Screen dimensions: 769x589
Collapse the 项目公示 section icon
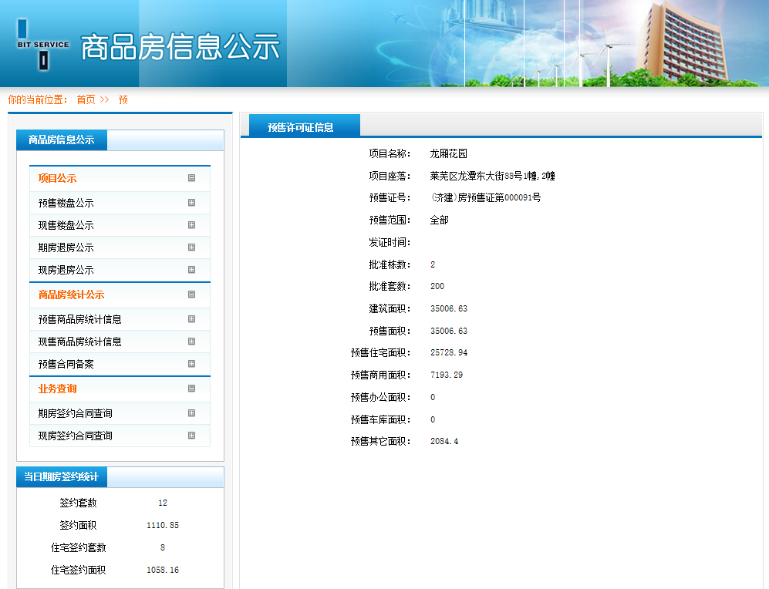click(192, 178)
